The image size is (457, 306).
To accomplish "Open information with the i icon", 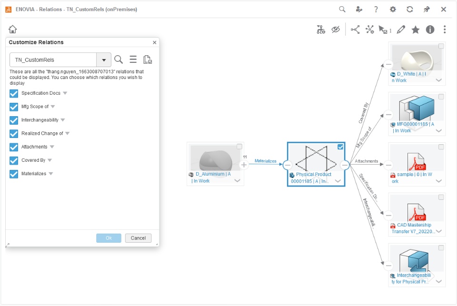I will tap(430, 30).
